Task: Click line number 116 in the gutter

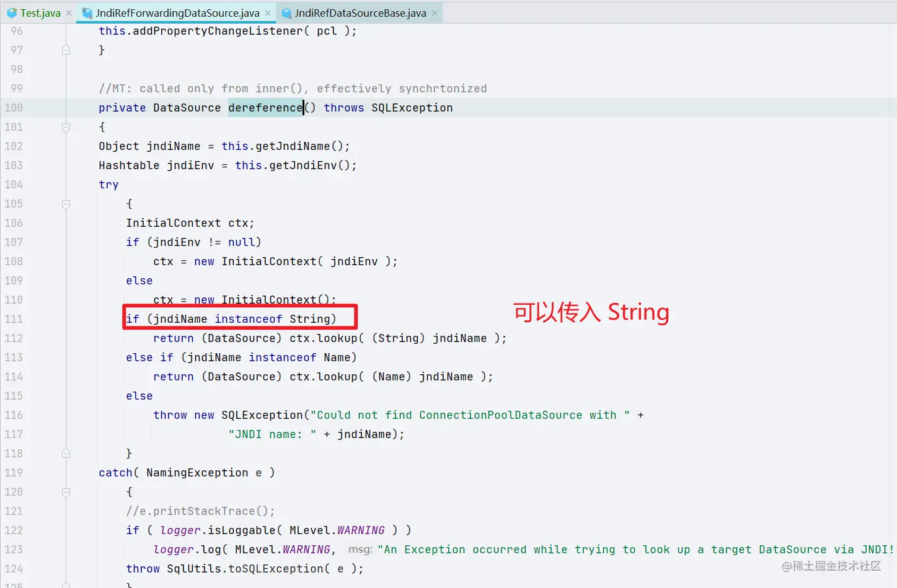Action: 14,415
